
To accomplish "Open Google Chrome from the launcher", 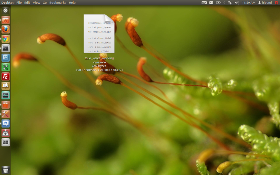I will pos(5,39).
